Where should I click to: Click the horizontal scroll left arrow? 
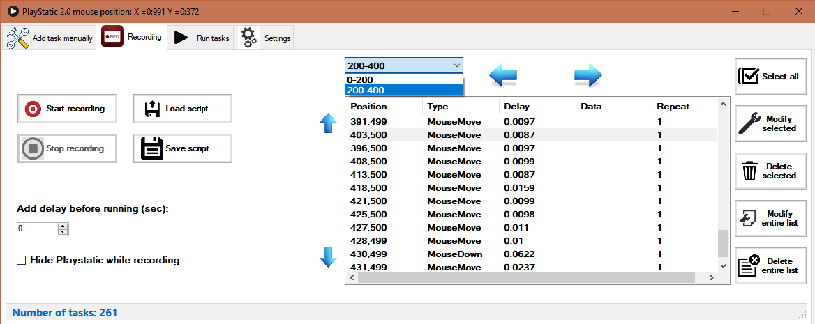click(352, 278)
